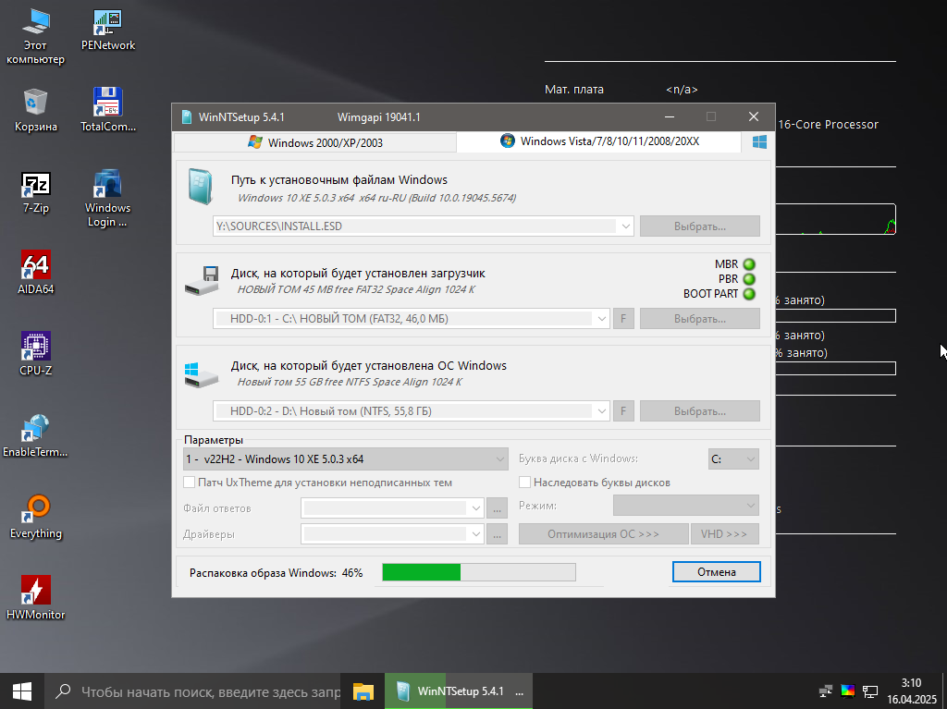Click the Windows installation source box icon
Viewport: 947px width, 709px height.
pos(201,187)
